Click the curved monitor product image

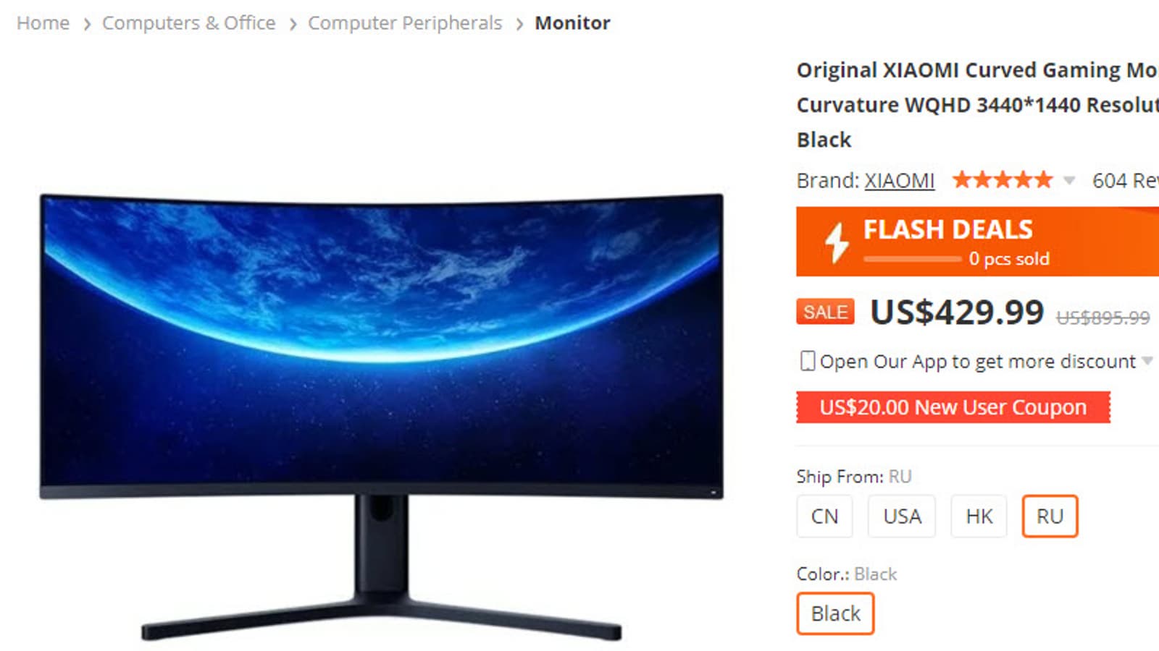pos(381,417)
